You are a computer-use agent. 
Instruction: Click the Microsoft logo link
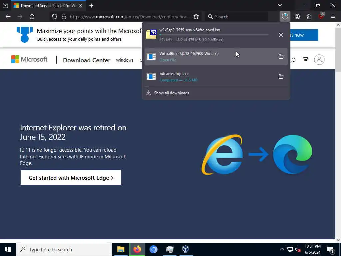coord(29,59)
